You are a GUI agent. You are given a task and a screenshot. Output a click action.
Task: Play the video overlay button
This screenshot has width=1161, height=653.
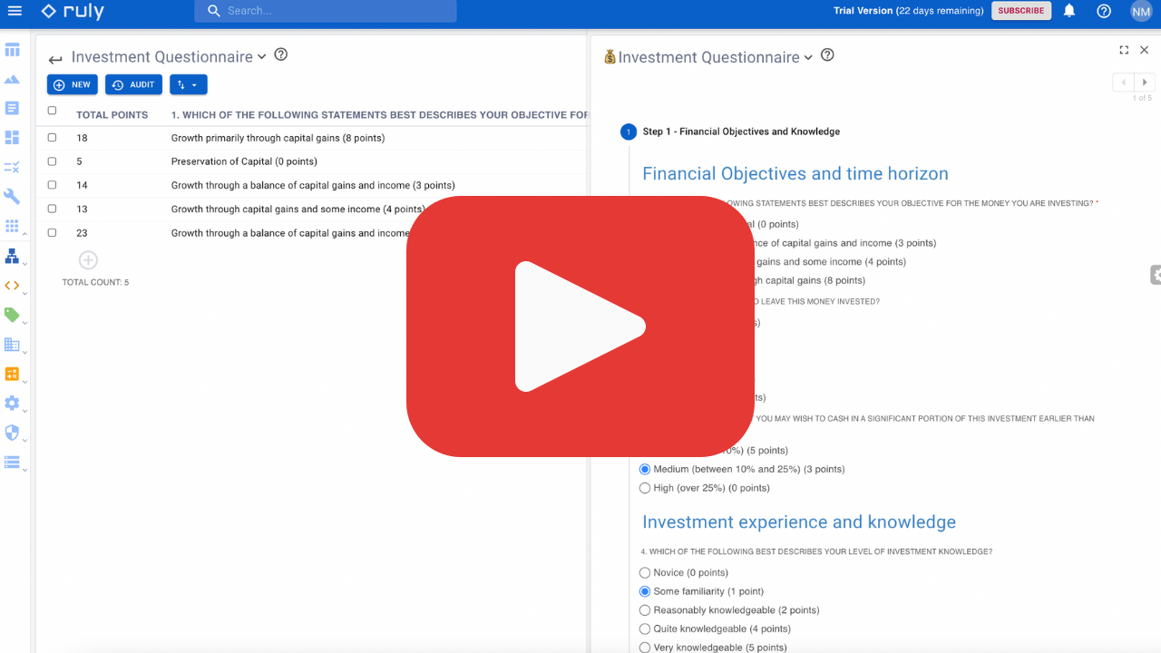click(x=580, y=326)
